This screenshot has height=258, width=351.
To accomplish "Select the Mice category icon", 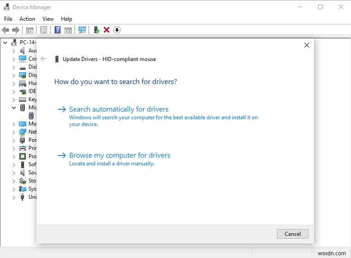I will pyautogui.click(x=23, y=108).
